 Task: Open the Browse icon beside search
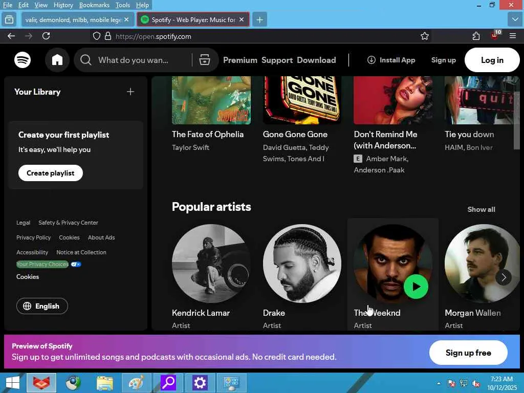(x=205, y=60)
